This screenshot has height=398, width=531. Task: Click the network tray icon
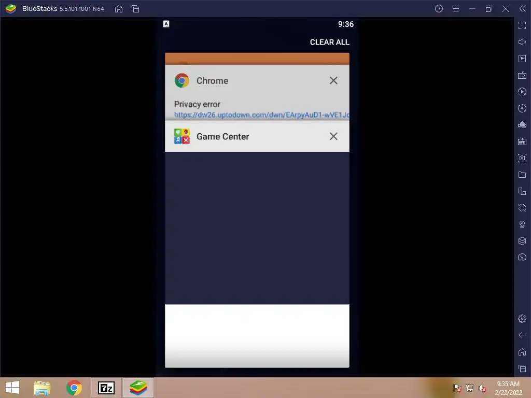(470, 388)
